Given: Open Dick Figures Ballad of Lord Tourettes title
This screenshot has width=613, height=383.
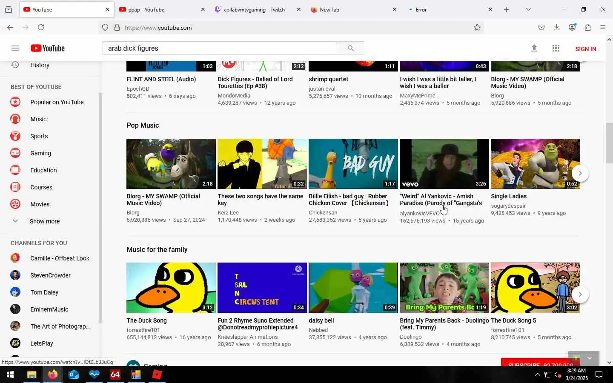Looking at the screenshot, I should pyautogui.click(x=255, y=83).
